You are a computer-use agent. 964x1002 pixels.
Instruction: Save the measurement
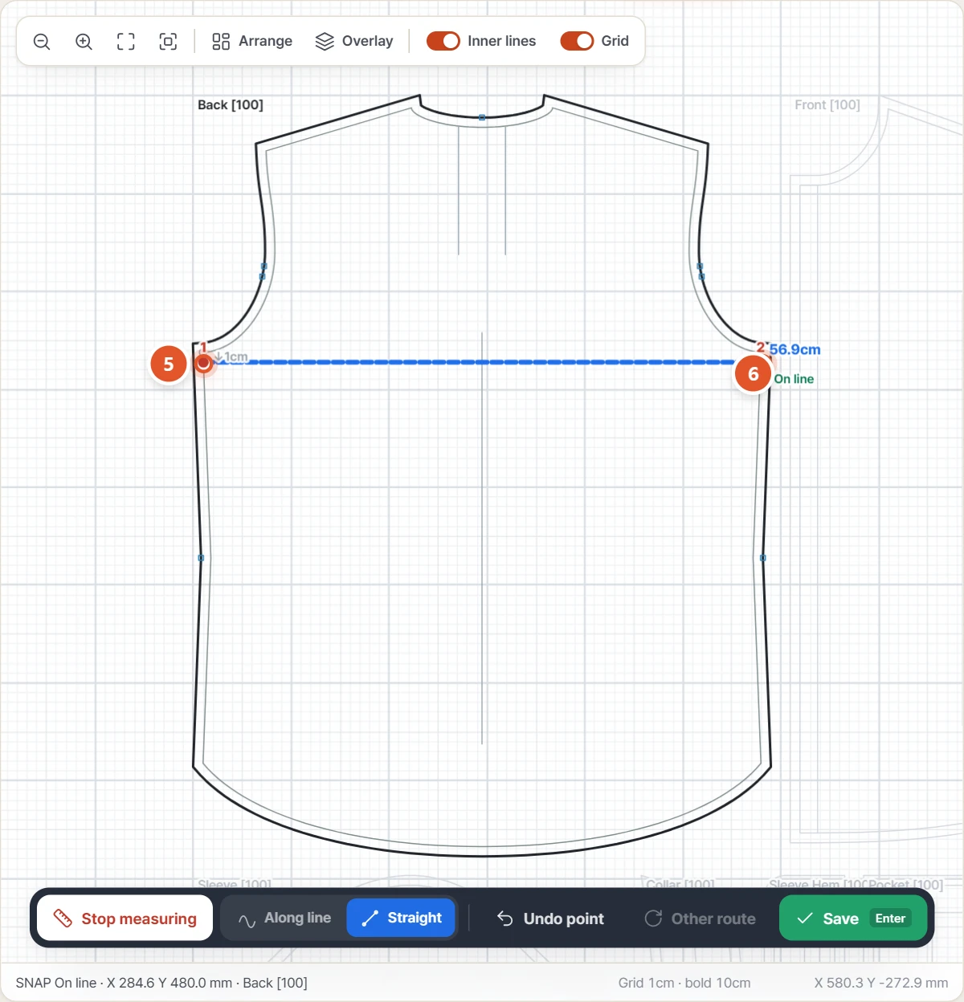click(x=853, y=918)
